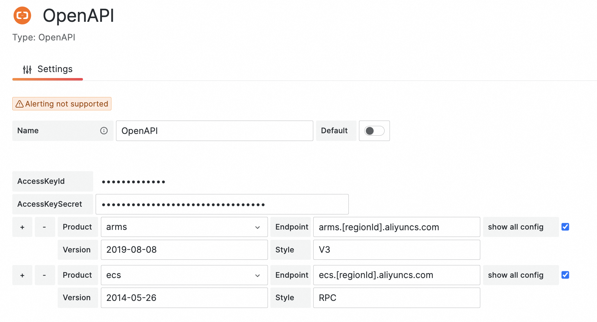Click the ecs Endpoint input field
The height and width of the screenshot is (322, 597).
[x=396, y=275]
